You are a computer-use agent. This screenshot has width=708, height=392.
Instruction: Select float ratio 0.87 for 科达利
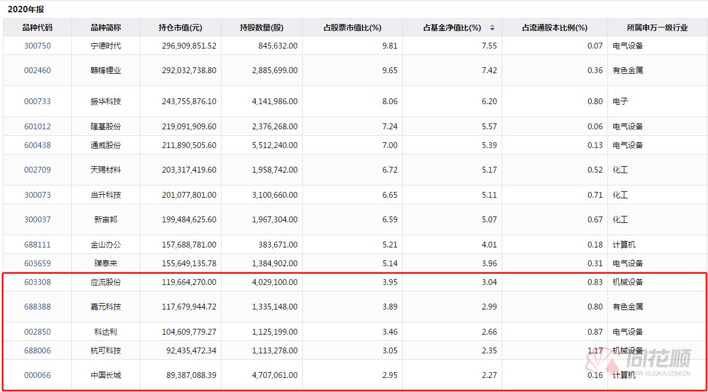pos(595,332)
